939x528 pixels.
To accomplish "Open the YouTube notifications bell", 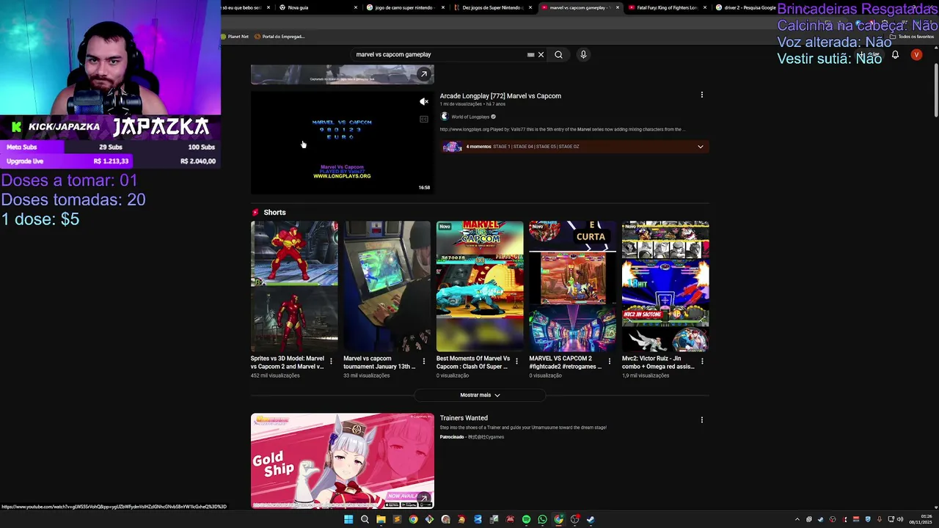I will coord(895,55).
